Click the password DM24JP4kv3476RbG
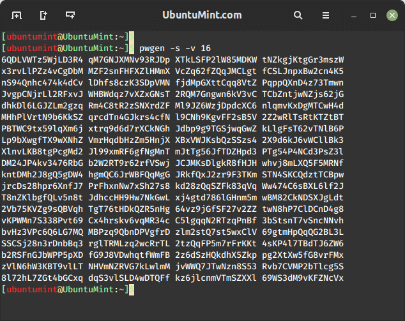 pos(42,163)
